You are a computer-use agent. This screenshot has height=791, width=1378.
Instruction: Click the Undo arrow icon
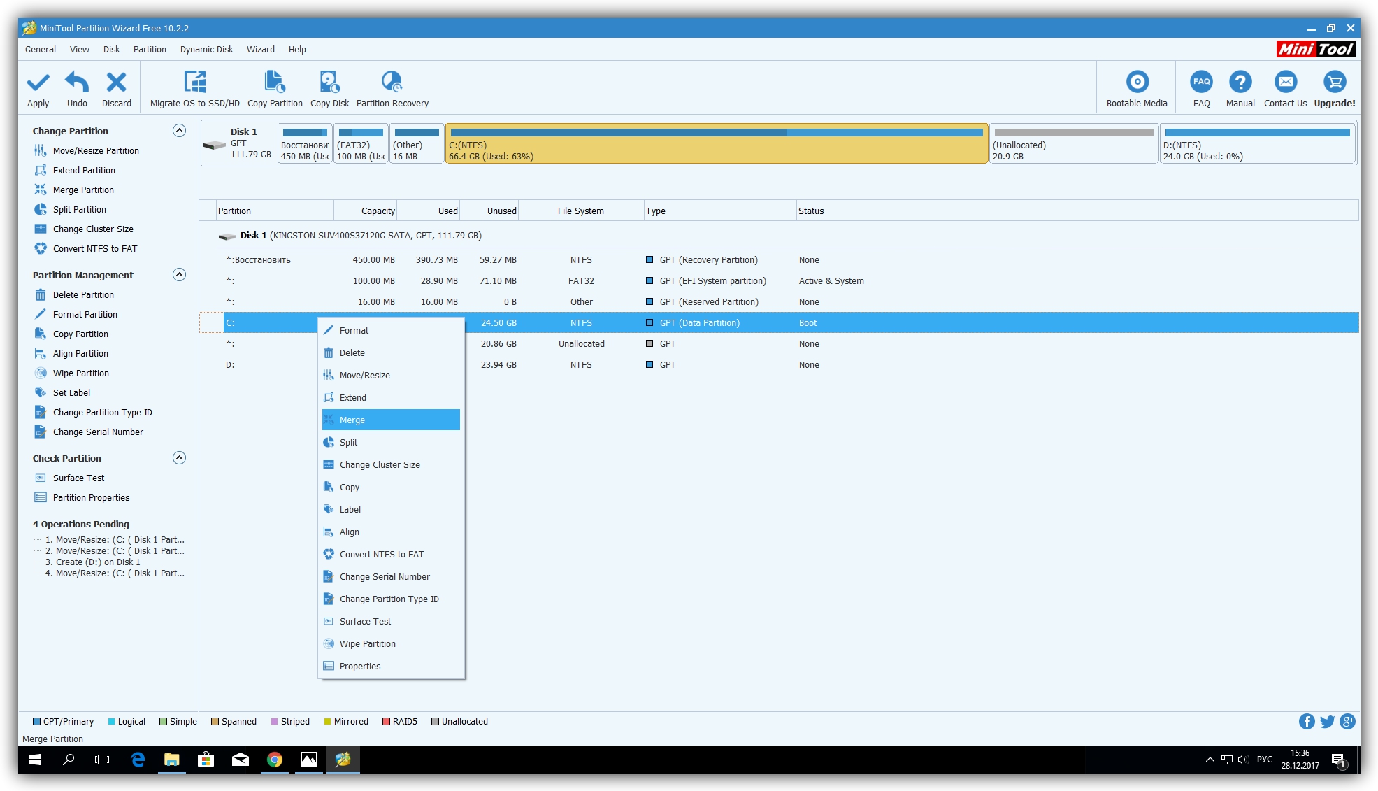(77, 83)
